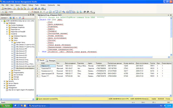Click the Analysis Services XMLA Query icon
This screenshot has width=173, height=108.
25,8
